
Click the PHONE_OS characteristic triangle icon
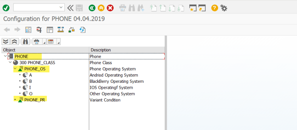pyautogui.click(x=21, y=69)
